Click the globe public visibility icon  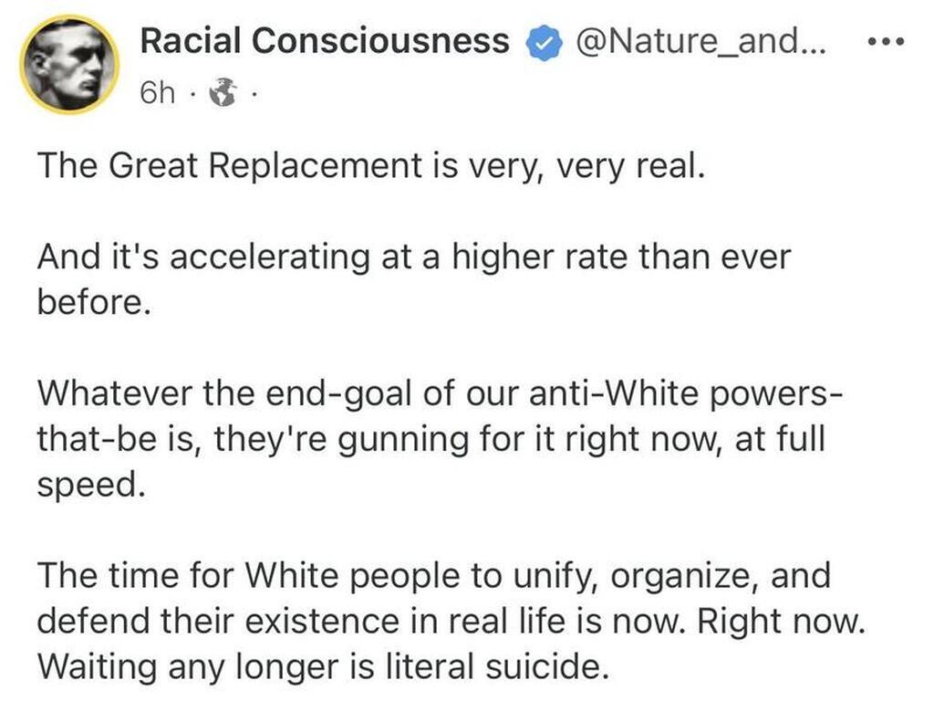point(223,92)
